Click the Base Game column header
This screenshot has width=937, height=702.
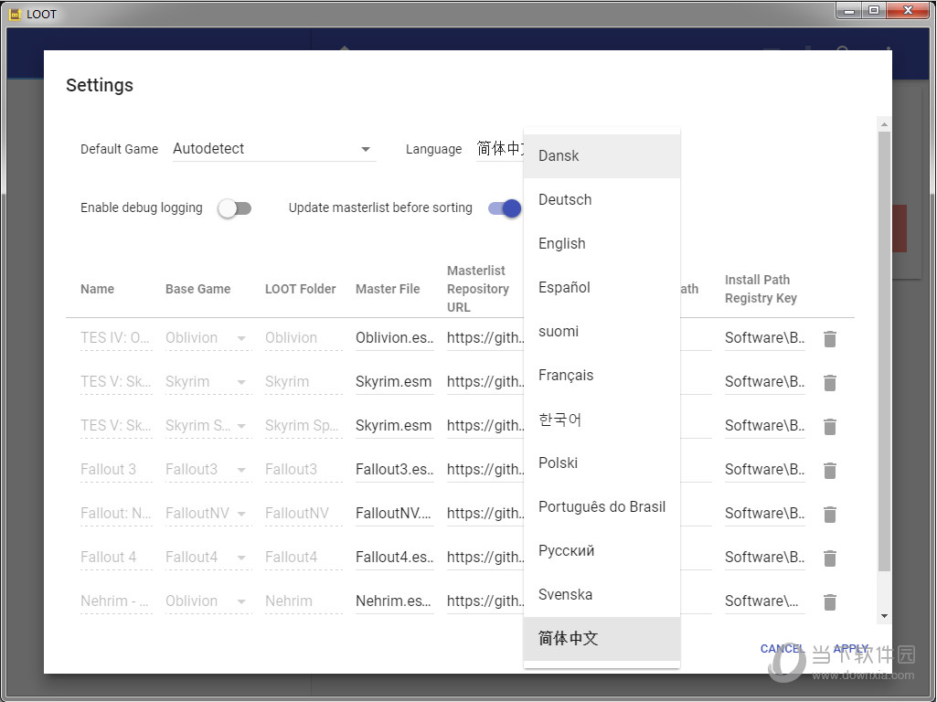[197, 289]
